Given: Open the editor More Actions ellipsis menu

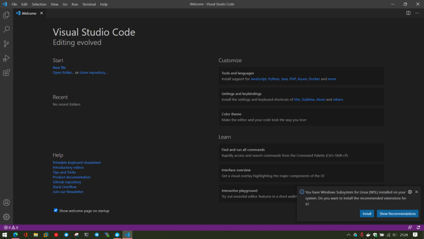Looking at the screenshot, I should pyautogui.click(x=416, y=13).
